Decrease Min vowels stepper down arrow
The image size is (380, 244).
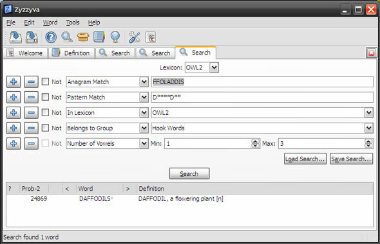(255, 146)
